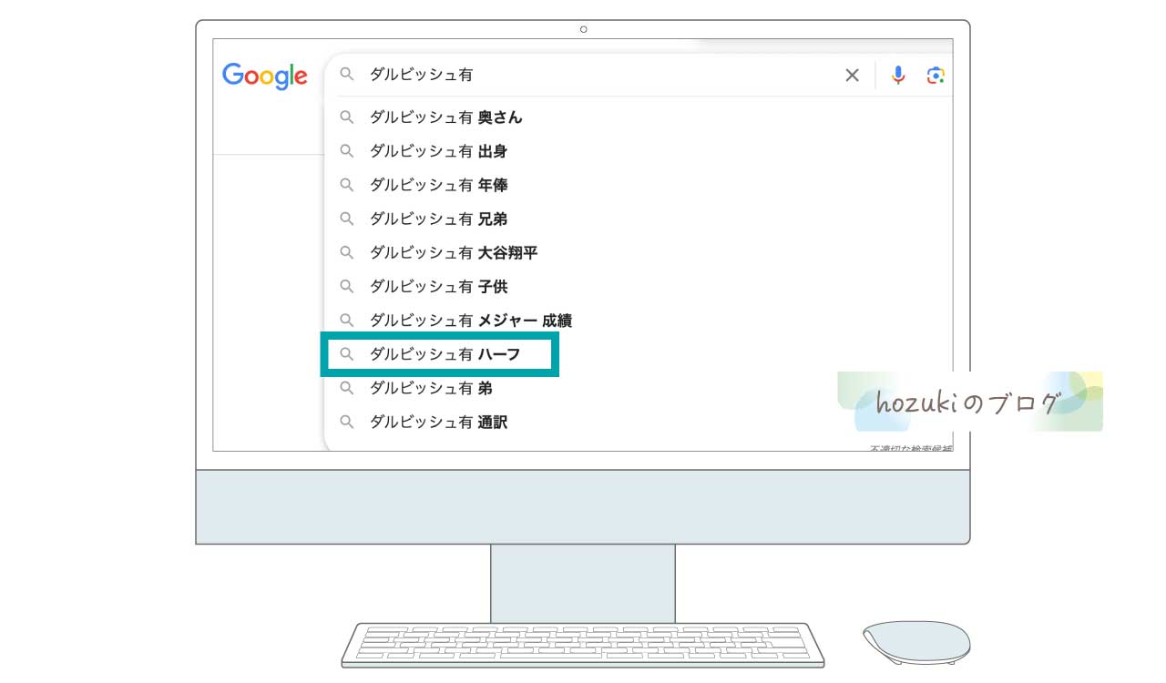Click magnifier icon beside 出身 suggestion

347,151
